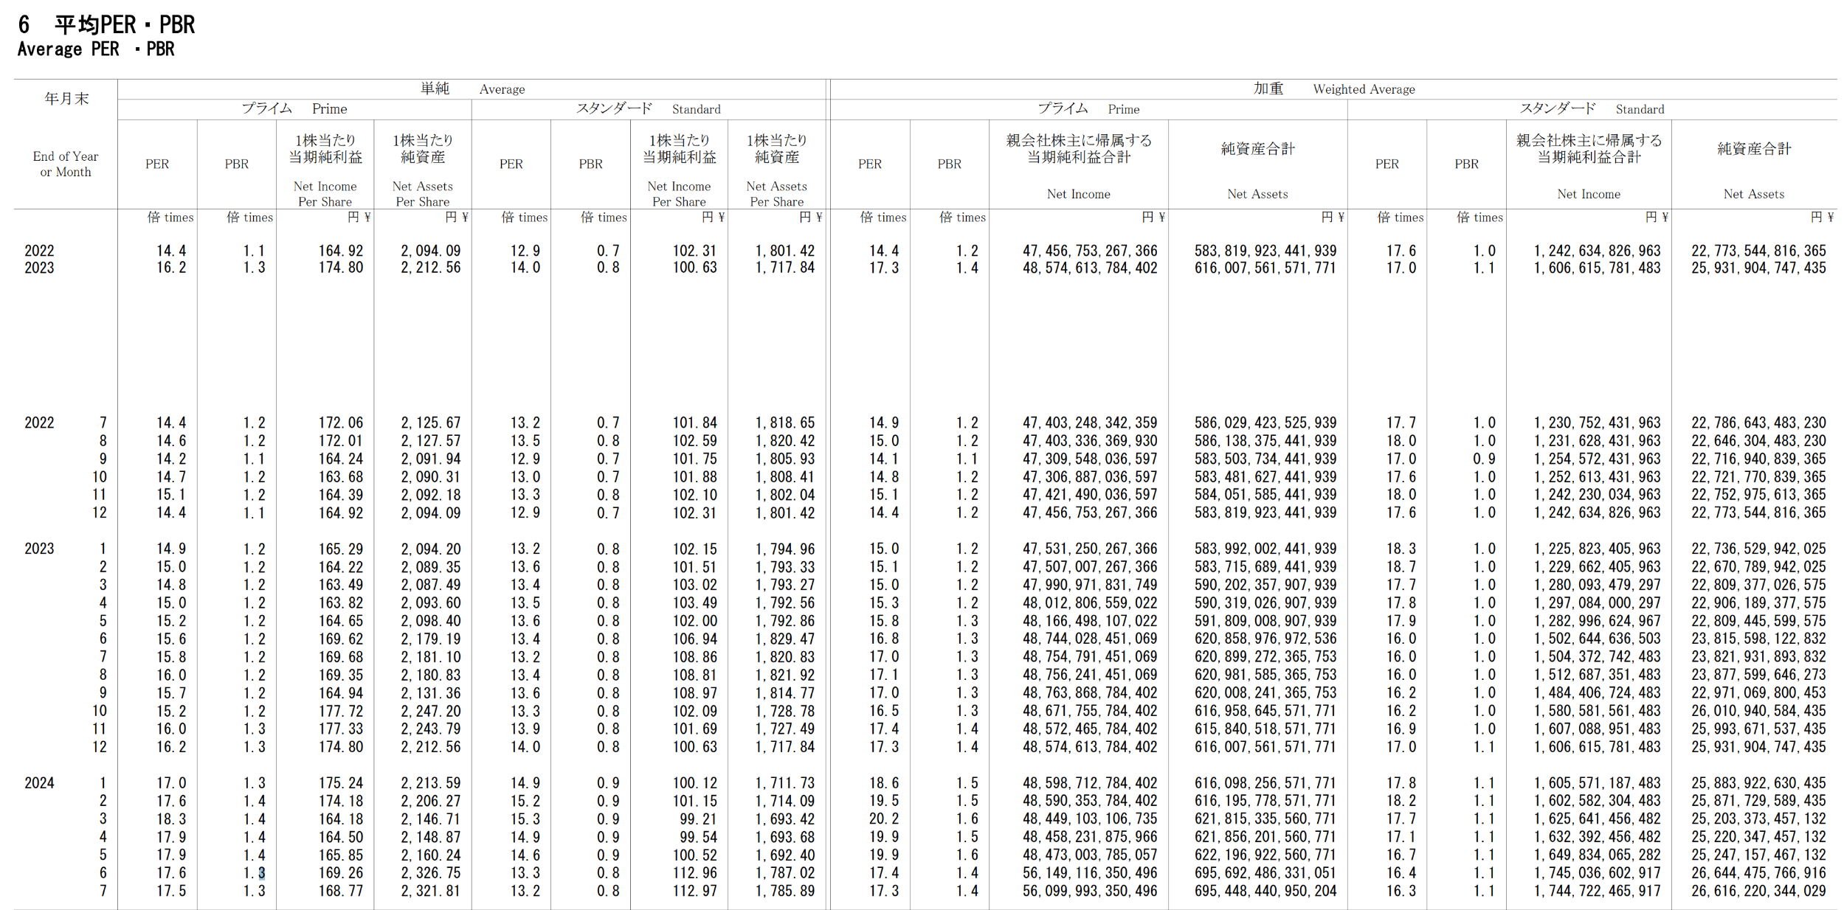Select the cell '616,195,778,571,771'

coord(1265,801)
